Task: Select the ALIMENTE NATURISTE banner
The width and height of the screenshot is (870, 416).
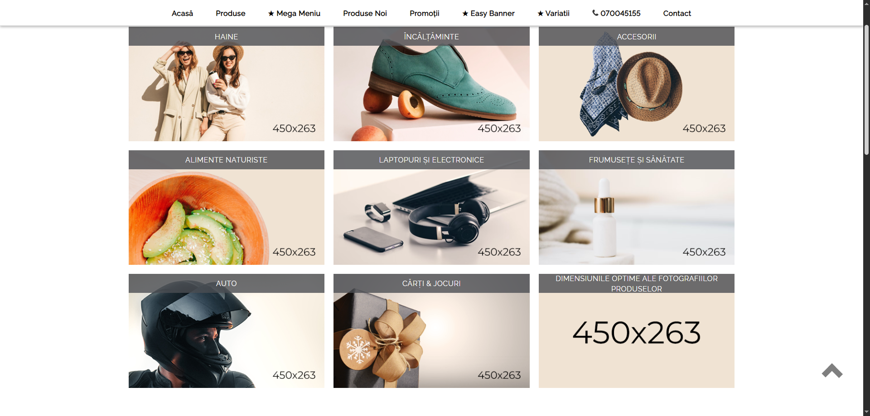Action: 226,207
